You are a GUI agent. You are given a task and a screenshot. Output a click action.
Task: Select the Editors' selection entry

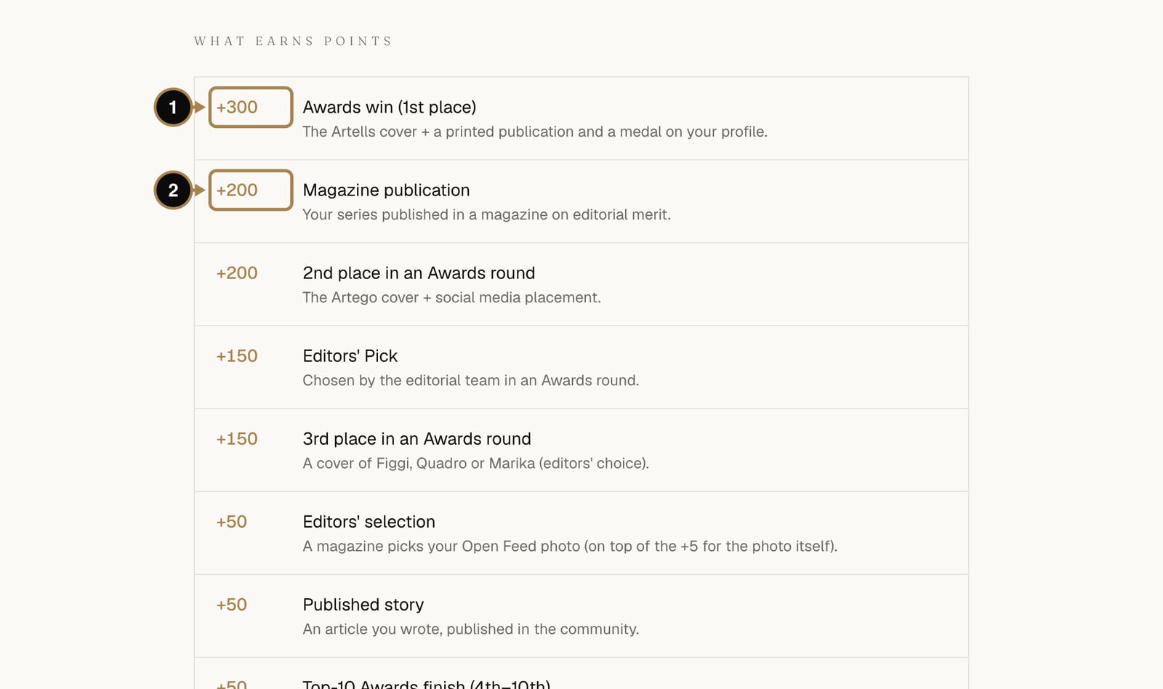[x=581, y=533]
